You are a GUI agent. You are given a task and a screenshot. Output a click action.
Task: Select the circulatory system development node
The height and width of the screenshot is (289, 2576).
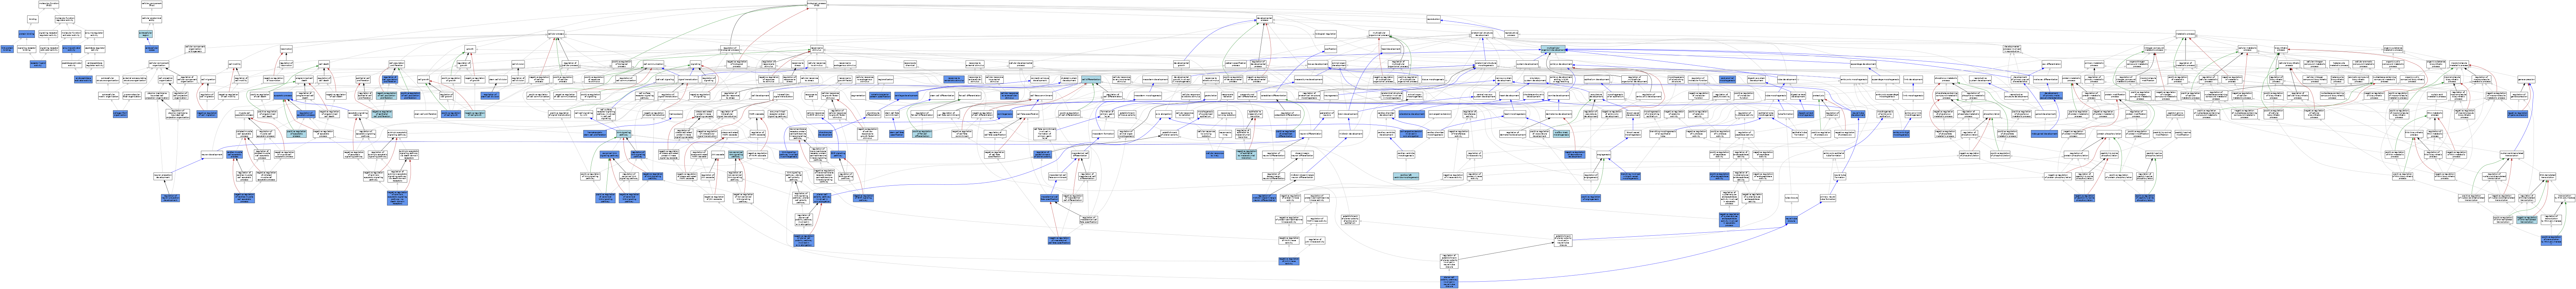(x=1535, y=79)
